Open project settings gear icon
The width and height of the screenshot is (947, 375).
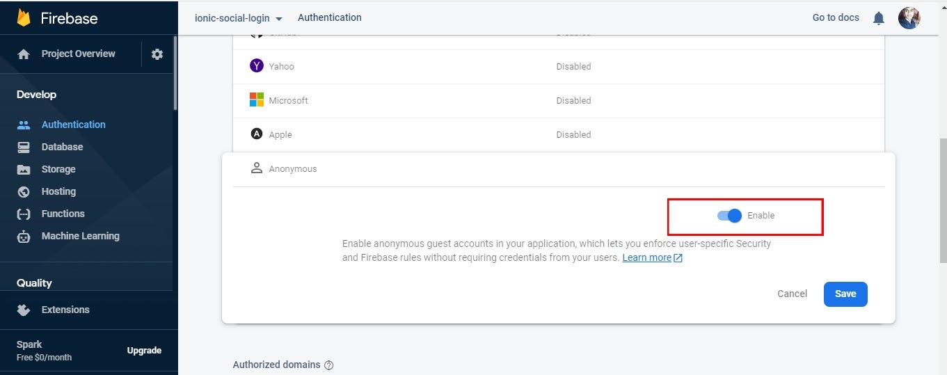click(x=157, y=54)
